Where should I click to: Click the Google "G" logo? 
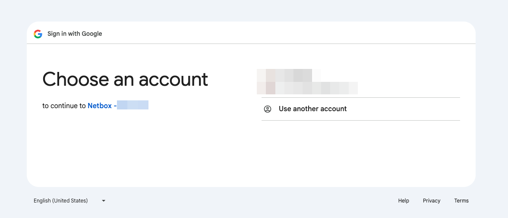38,34
